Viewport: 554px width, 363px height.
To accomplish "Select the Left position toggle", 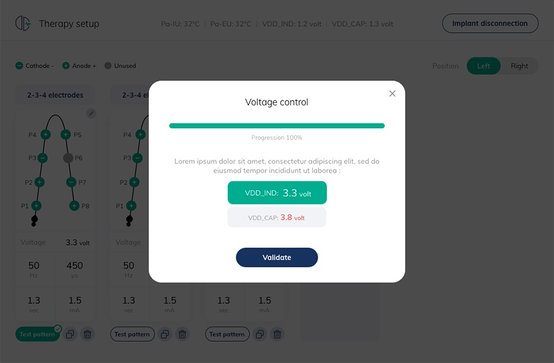I will point(483,66).
